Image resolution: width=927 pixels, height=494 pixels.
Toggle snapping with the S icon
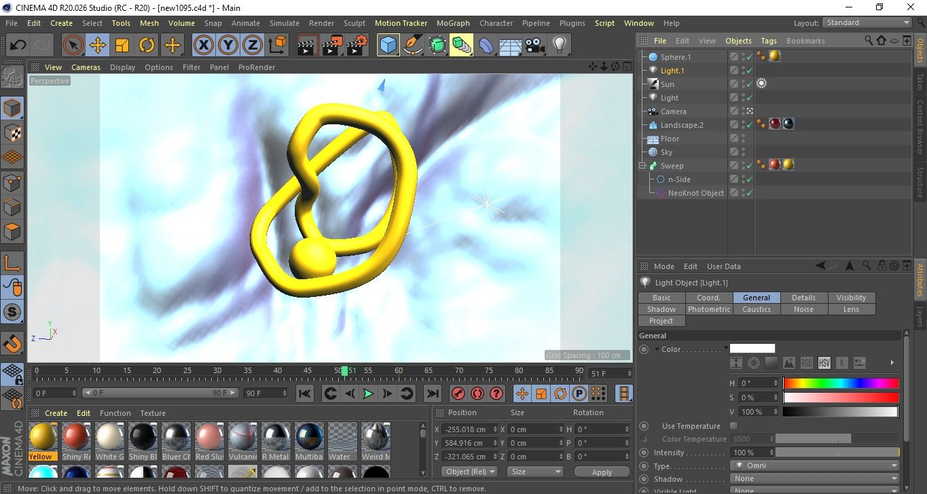pyautogui.click(x=13, y=312)
